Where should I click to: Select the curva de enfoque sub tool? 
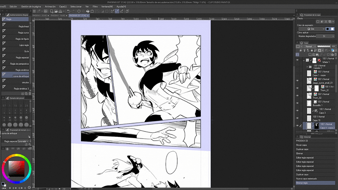(x=15, y=75)
